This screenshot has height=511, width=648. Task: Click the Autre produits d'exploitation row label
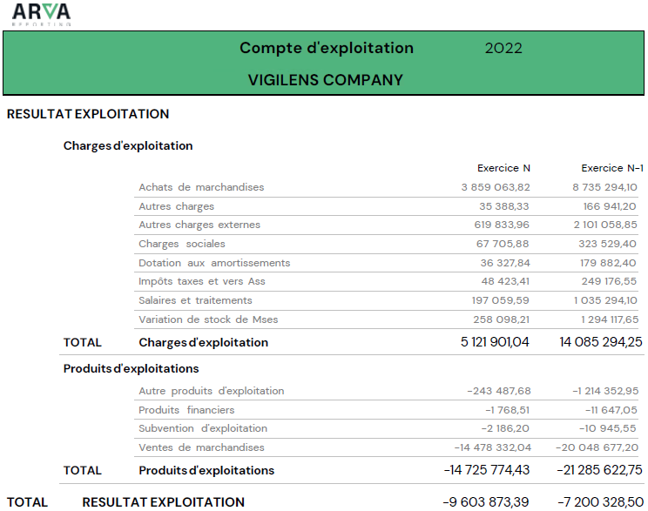click(x=211, y=391)
